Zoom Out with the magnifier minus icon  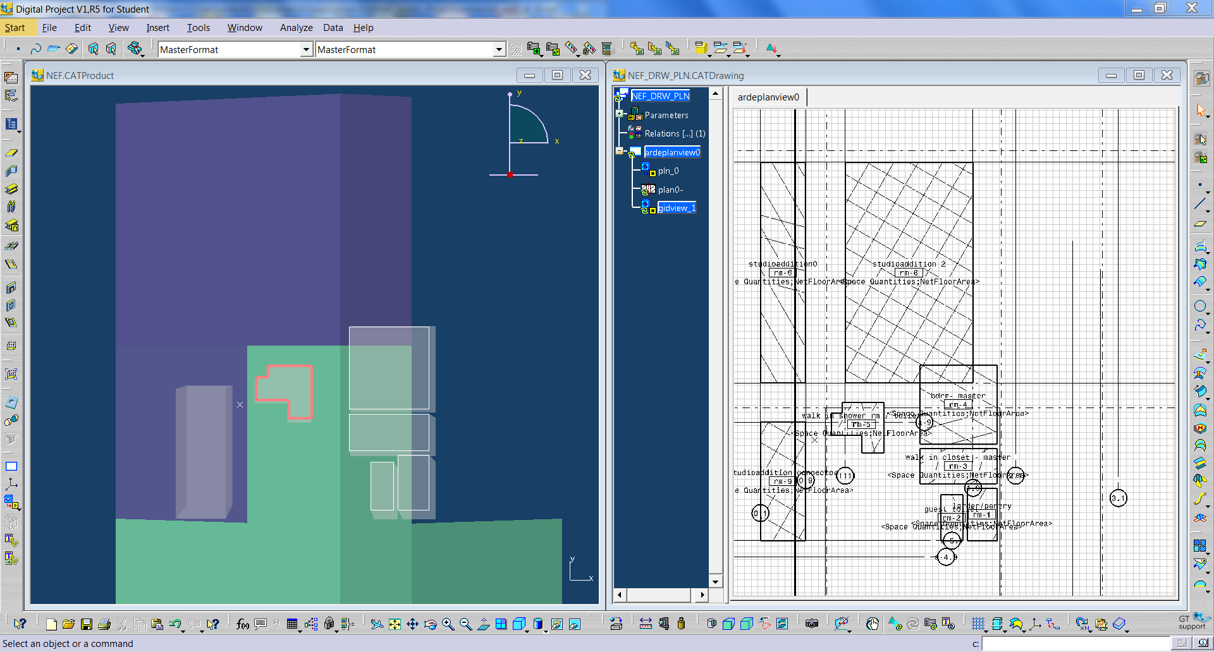(x=465, y=624)
